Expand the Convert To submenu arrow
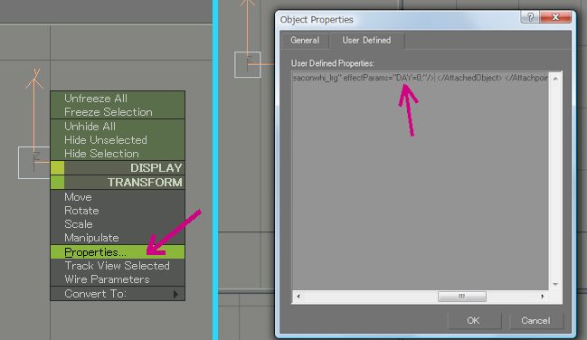This screenshot has height=340, width=587. [176, 294]
